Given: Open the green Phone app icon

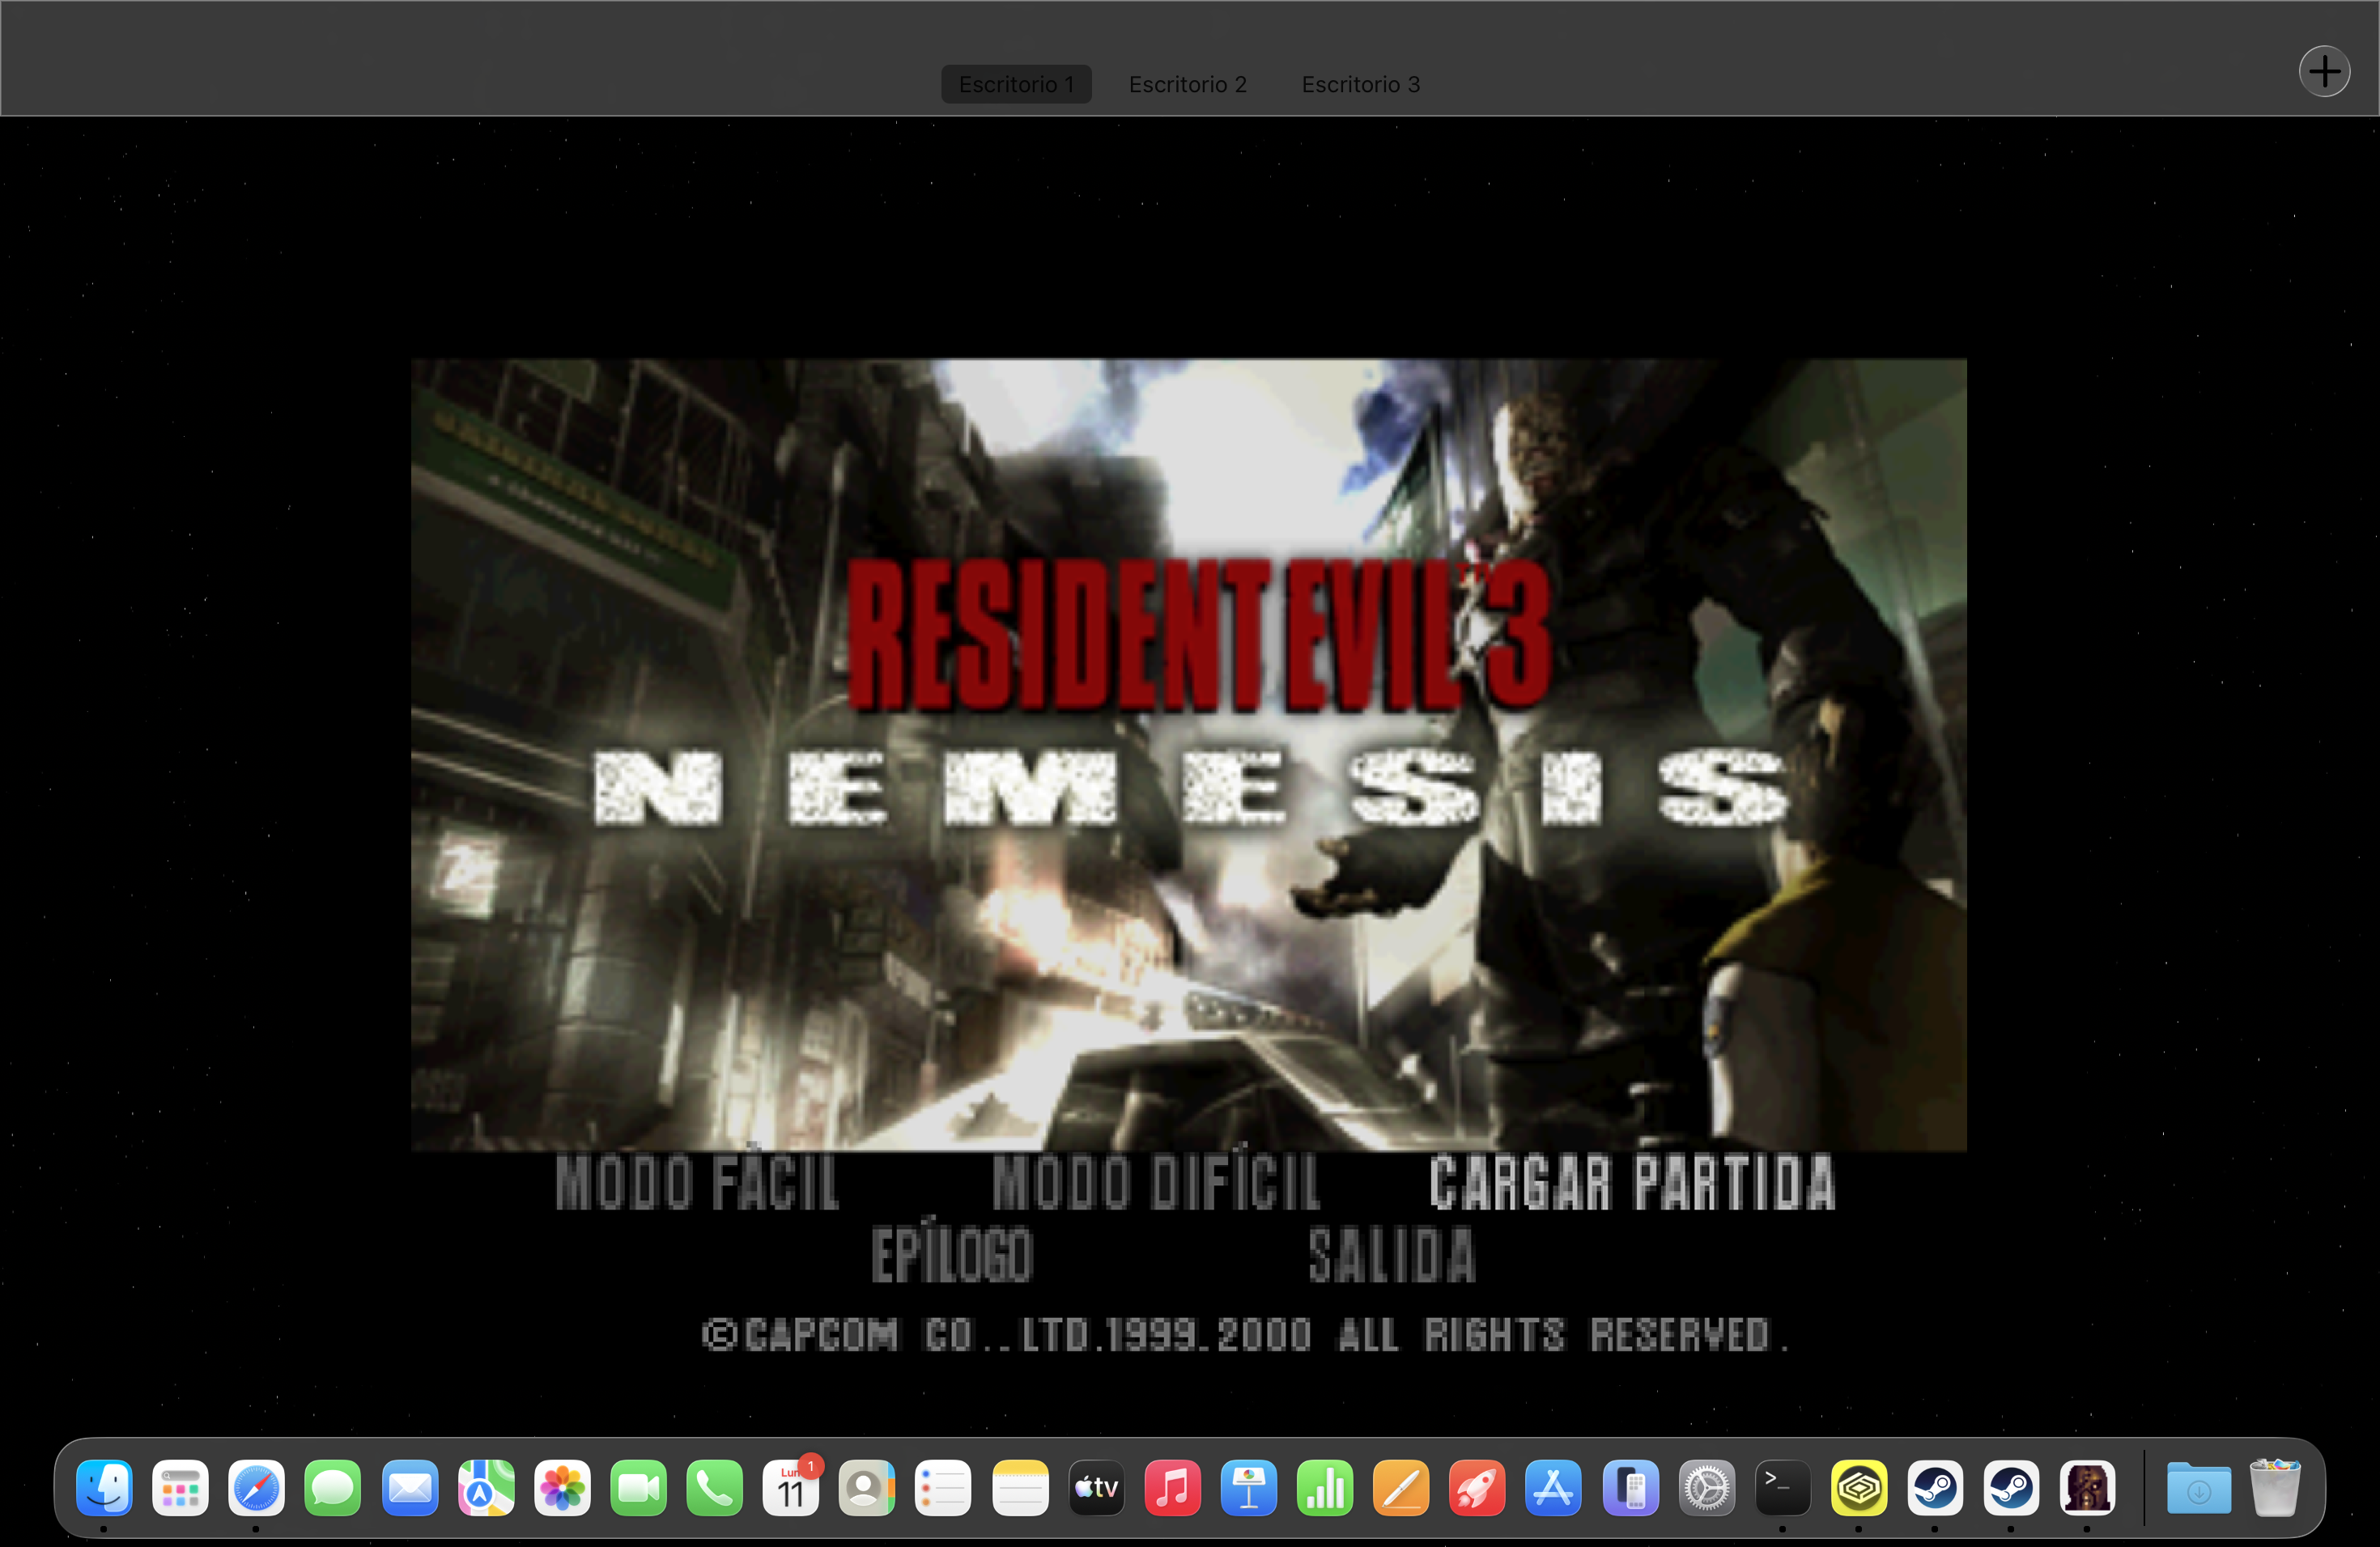Looking at the screenshot, I should coord(714,1488).
